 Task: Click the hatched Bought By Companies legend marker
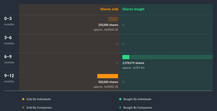(120, 108)
